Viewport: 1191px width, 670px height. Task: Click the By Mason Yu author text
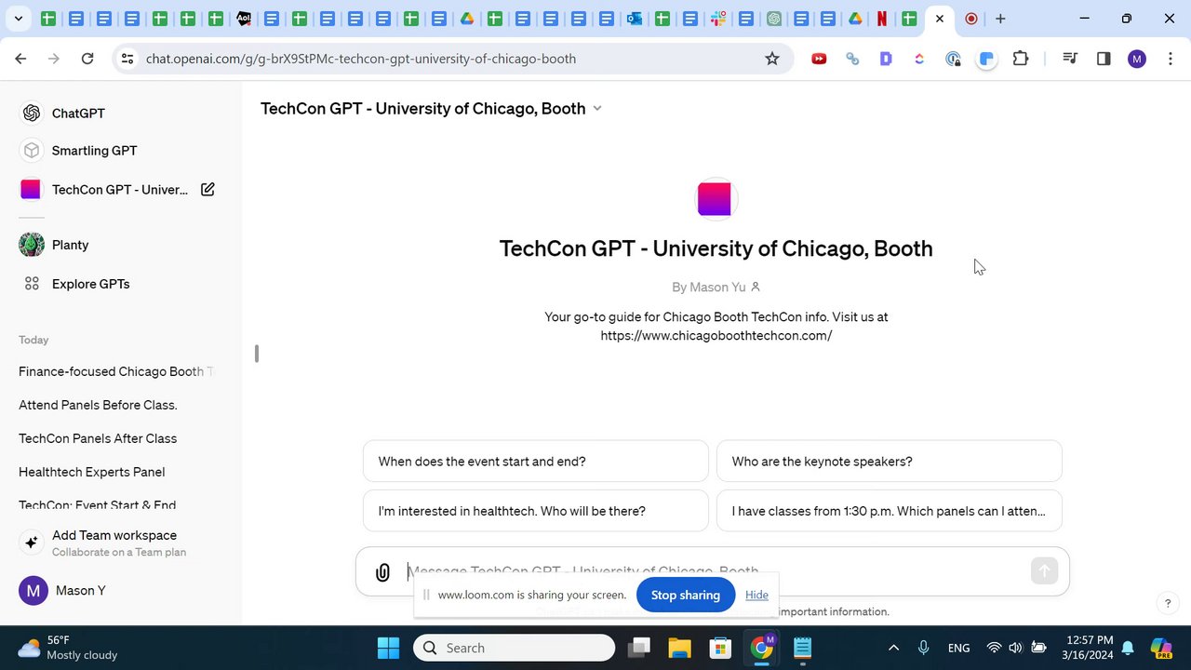pos(716,287)
